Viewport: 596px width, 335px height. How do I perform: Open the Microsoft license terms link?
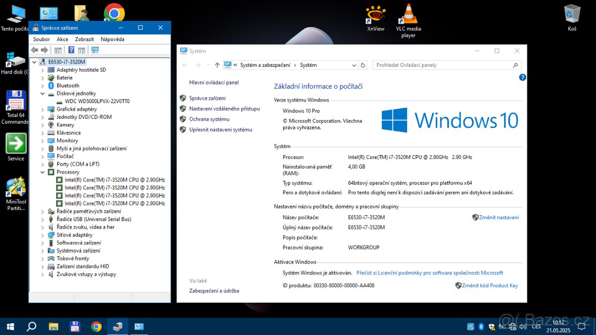pyautogui.click(x=430, y=273)
